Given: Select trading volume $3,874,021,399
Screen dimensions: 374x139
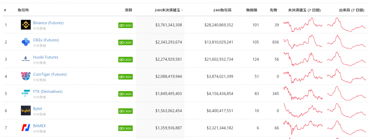Looking at the screenshot, I should [220, 76].
